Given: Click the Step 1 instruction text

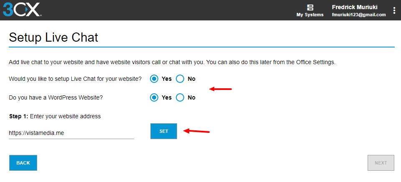Looking at the screenshot, I should [55, 116].
